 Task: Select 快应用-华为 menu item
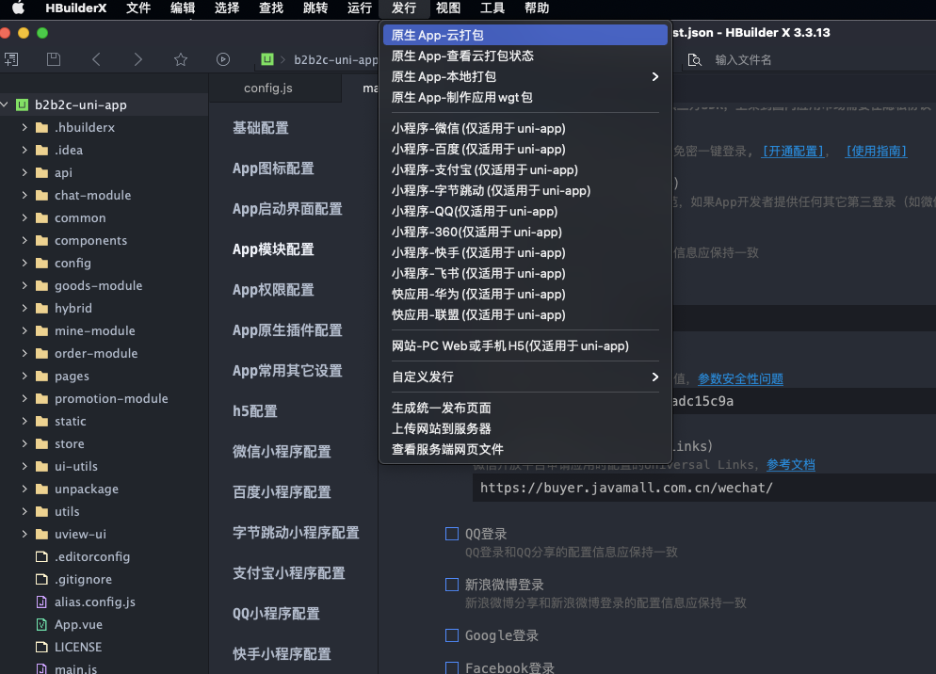point(525,295)
